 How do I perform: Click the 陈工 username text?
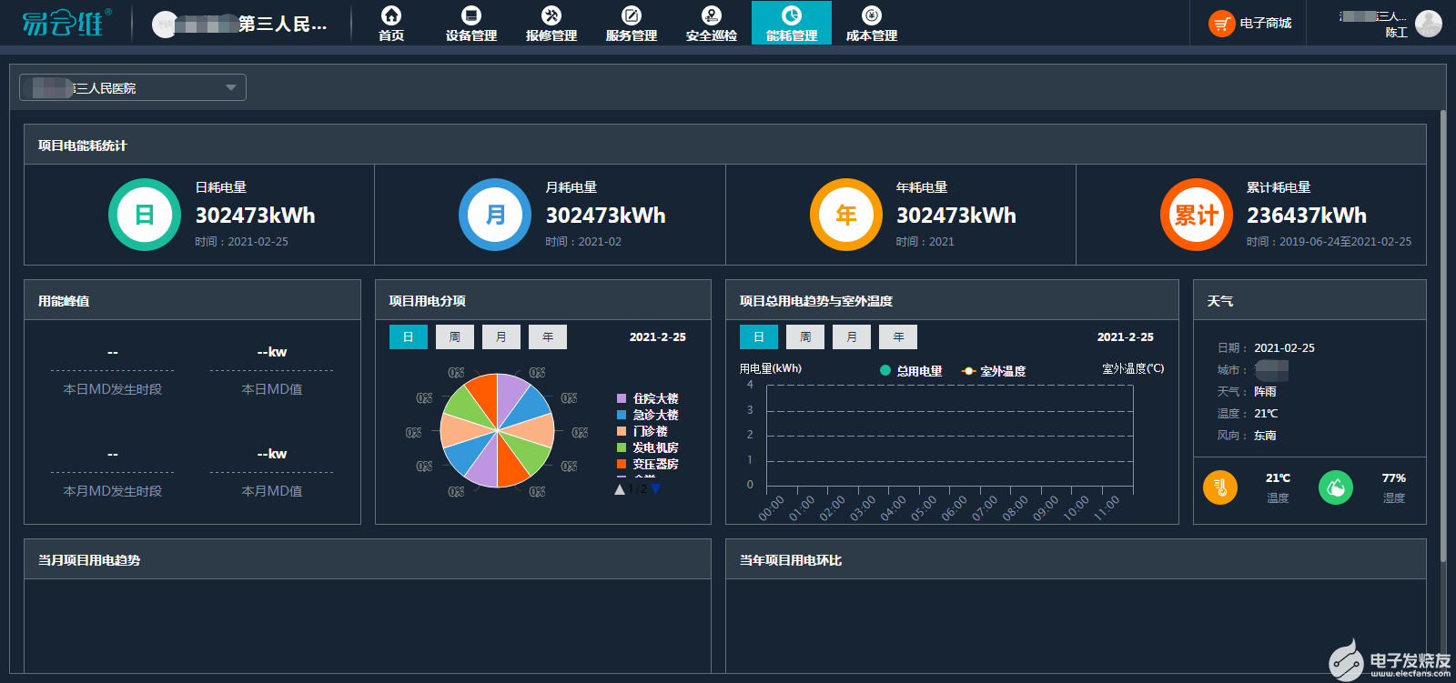coord(1396,33)
